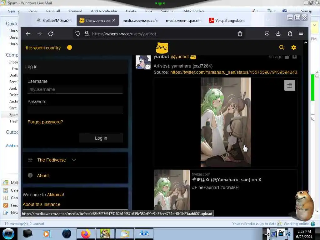
Task: Click Akkoma link in welcome text
Action: [55, 195]
